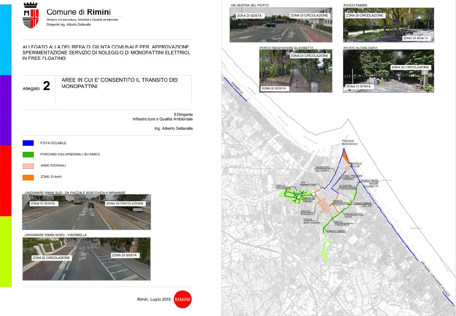The image size is (456, 316).
Task: Click "Dirigente Ing. Alberto Dellavalle" under the heading
Action: (x=69, y=25)
